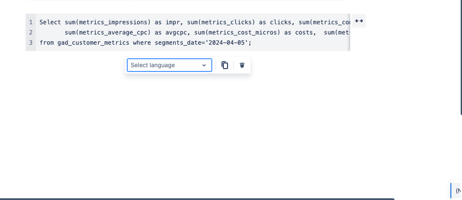Click line number 2 in gutter
Screen dimensions: 462x200
[31, 32]
